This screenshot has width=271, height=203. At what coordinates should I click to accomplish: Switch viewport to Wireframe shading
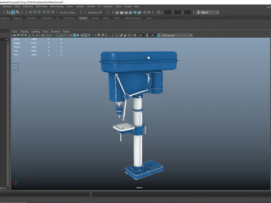pyautogui.click(x=71, y=36)
